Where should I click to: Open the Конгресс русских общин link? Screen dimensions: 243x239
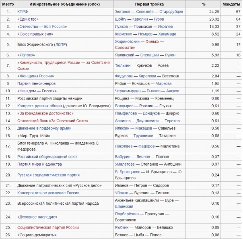[x=39, y=106]
